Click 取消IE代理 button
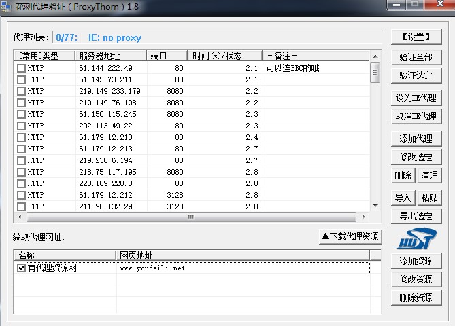The width and height of the screenshot is (455, 326). [x=416, y=117]
